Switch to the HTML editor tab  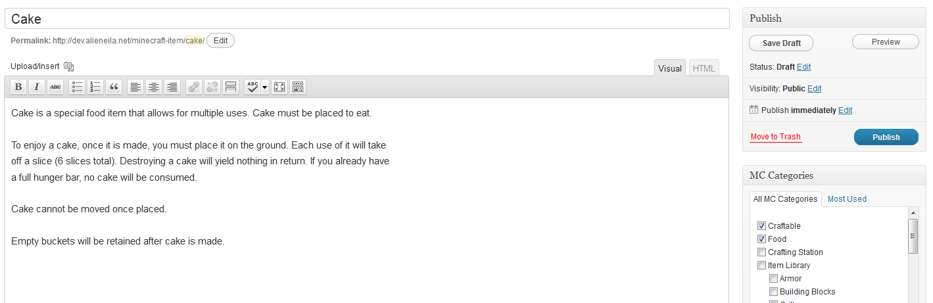point(704,68)
